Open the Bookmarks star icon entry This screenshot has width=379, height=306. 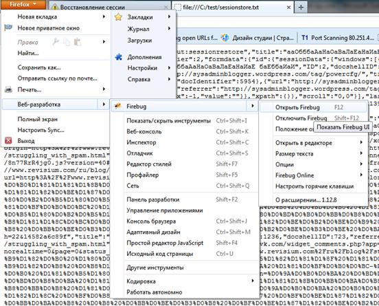pos(118,17)
